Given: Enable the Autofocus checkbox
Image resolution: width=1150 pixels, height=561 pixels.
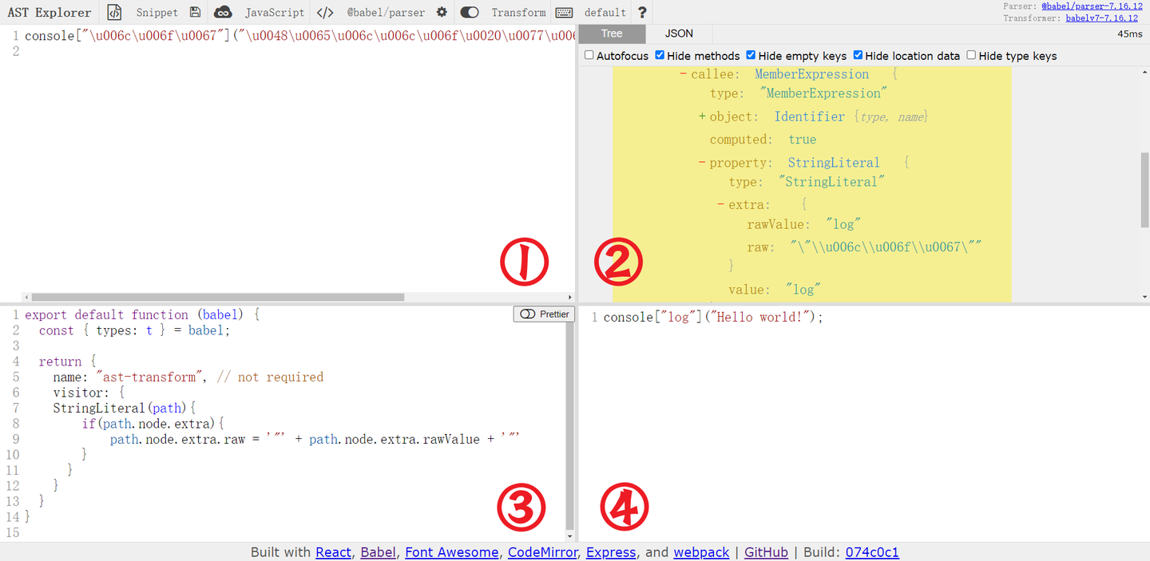Looking at the screenshot, I should (x=589, y=55).
